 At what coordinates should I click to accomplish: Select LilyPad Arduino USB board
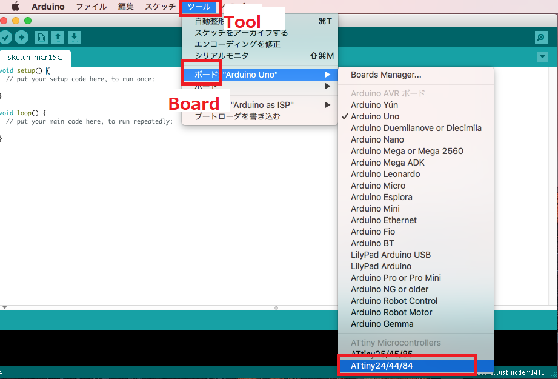416,255
